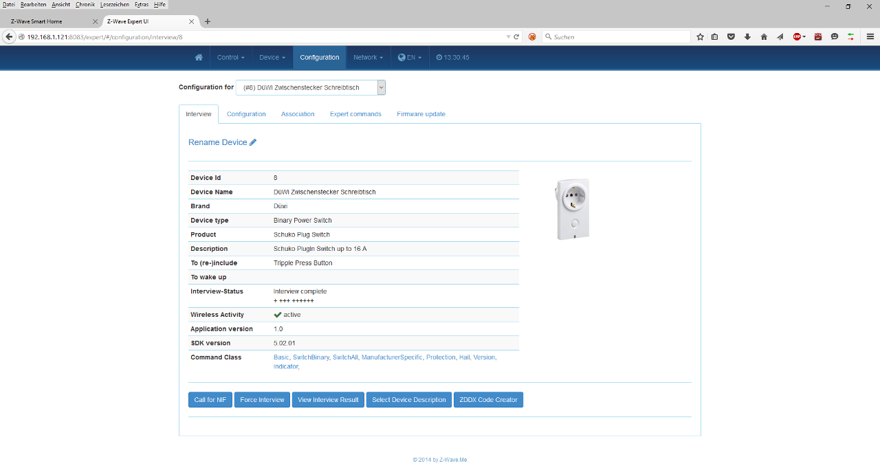Screen dimensions: 880x468
Task: Click the pencil icon next to Rename Device
Action: pyautogui.click(x=252, y=142)
